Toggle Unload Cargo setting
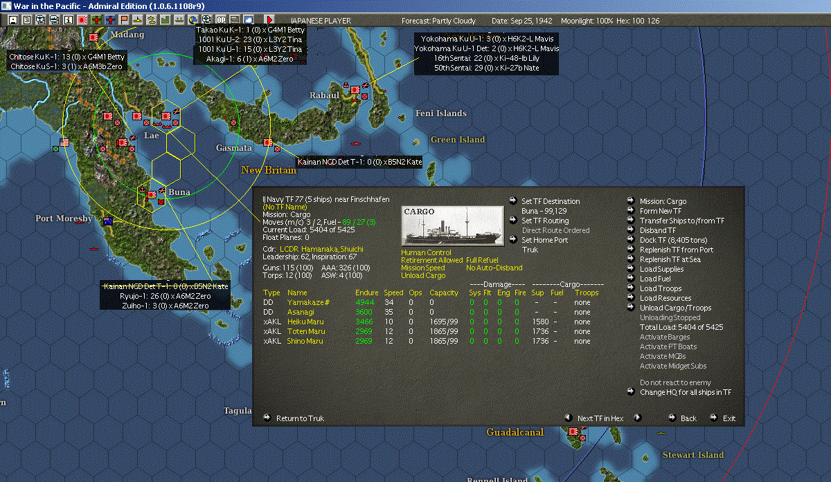Viewport: 831px width, 482px height. [x=422, y=275]
